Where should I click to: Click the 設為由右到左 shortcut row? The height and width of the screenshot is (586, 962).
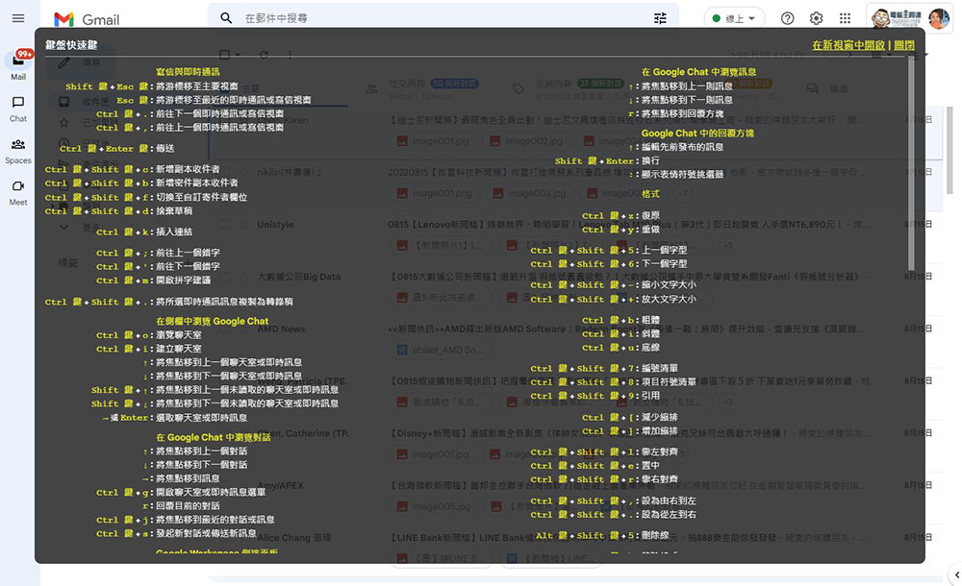614,501
